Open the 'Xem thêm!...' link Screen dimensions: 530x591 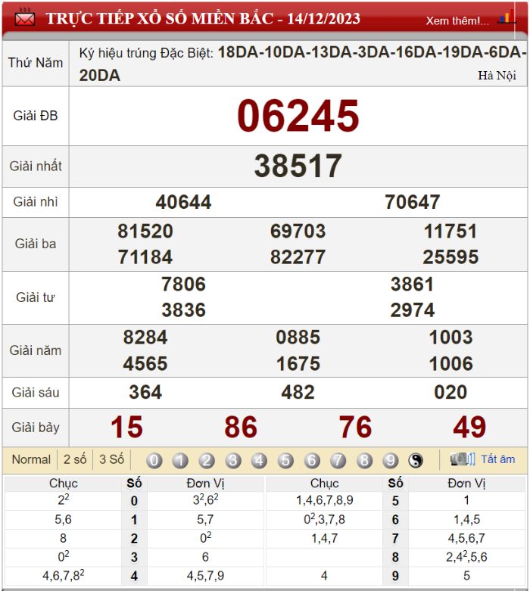pyautogui.click(x=457, y=20)
